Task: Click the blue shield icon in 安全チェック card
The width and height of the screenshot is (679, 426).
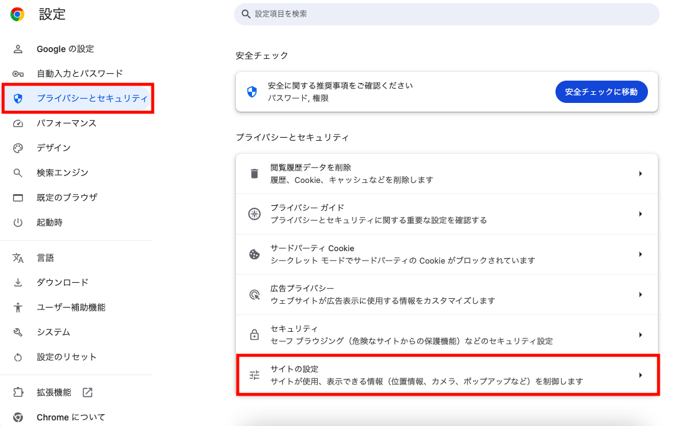Action: click(252, 92)
